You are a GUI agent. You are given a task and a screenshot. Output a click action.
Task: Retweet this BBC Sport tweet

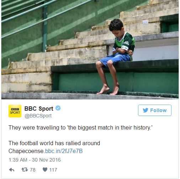coord(25,170)
